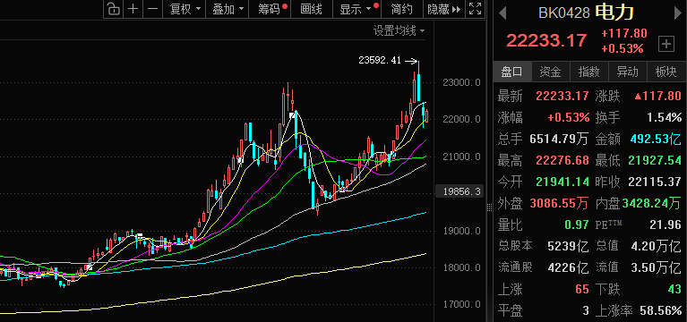Click the BK0428 sector code

tap(564, 13)
